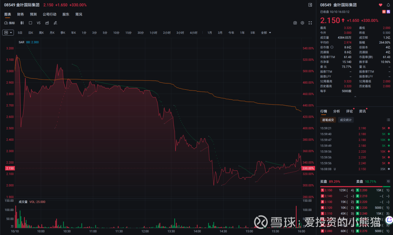Select the 1小时 interval
Image resolution: width=393 pixels, height=235 pixels.
tap(154, 33)
